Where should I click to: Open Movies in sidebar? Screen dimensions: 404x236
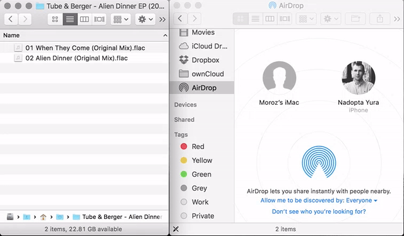pyautogui.click(x=202, y=32)
